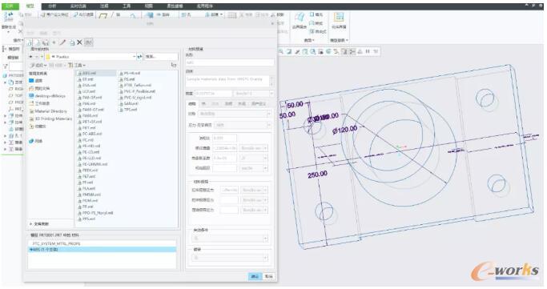Open the failure criterion dropdown
Image resolution: width=547 pixels, height=289 pixels.
click(x=265, y=239)
